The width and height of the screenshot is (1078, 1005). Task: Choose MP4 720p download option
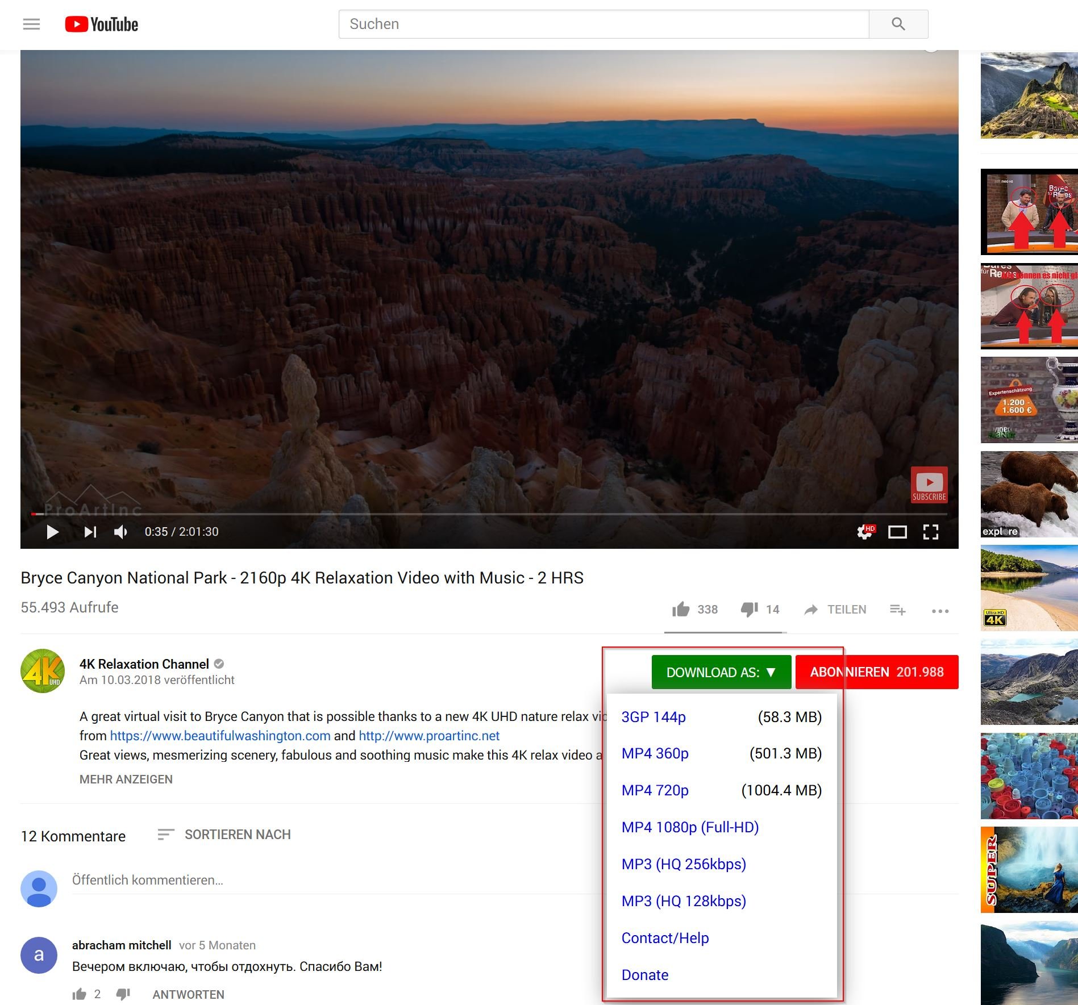tap(655, 790)
